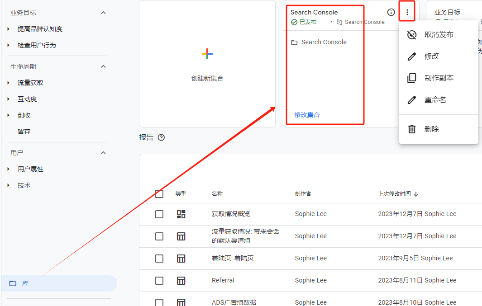Expand the 用户属性 item
The height and width of the screenshot is (306, 482).
(8, 169)
